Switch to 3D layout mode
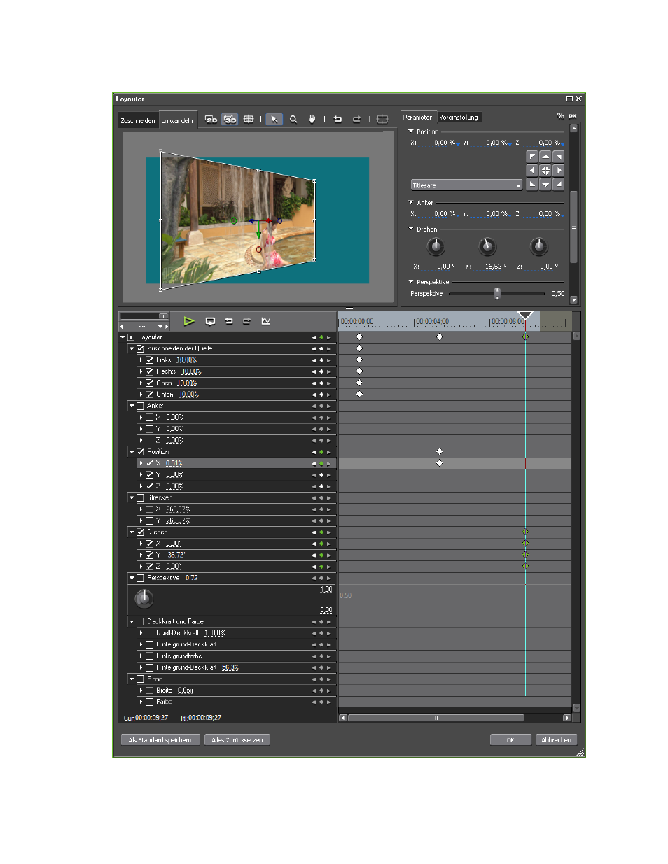The height and width of the screenshot is (864, 668). (230, 120)
